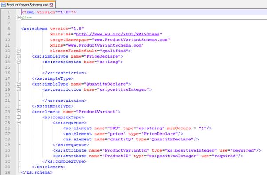Viewport: 267px width, 175px height.
Task: Click the elementFormDefault attribute
Action: [x=73, y=51]
